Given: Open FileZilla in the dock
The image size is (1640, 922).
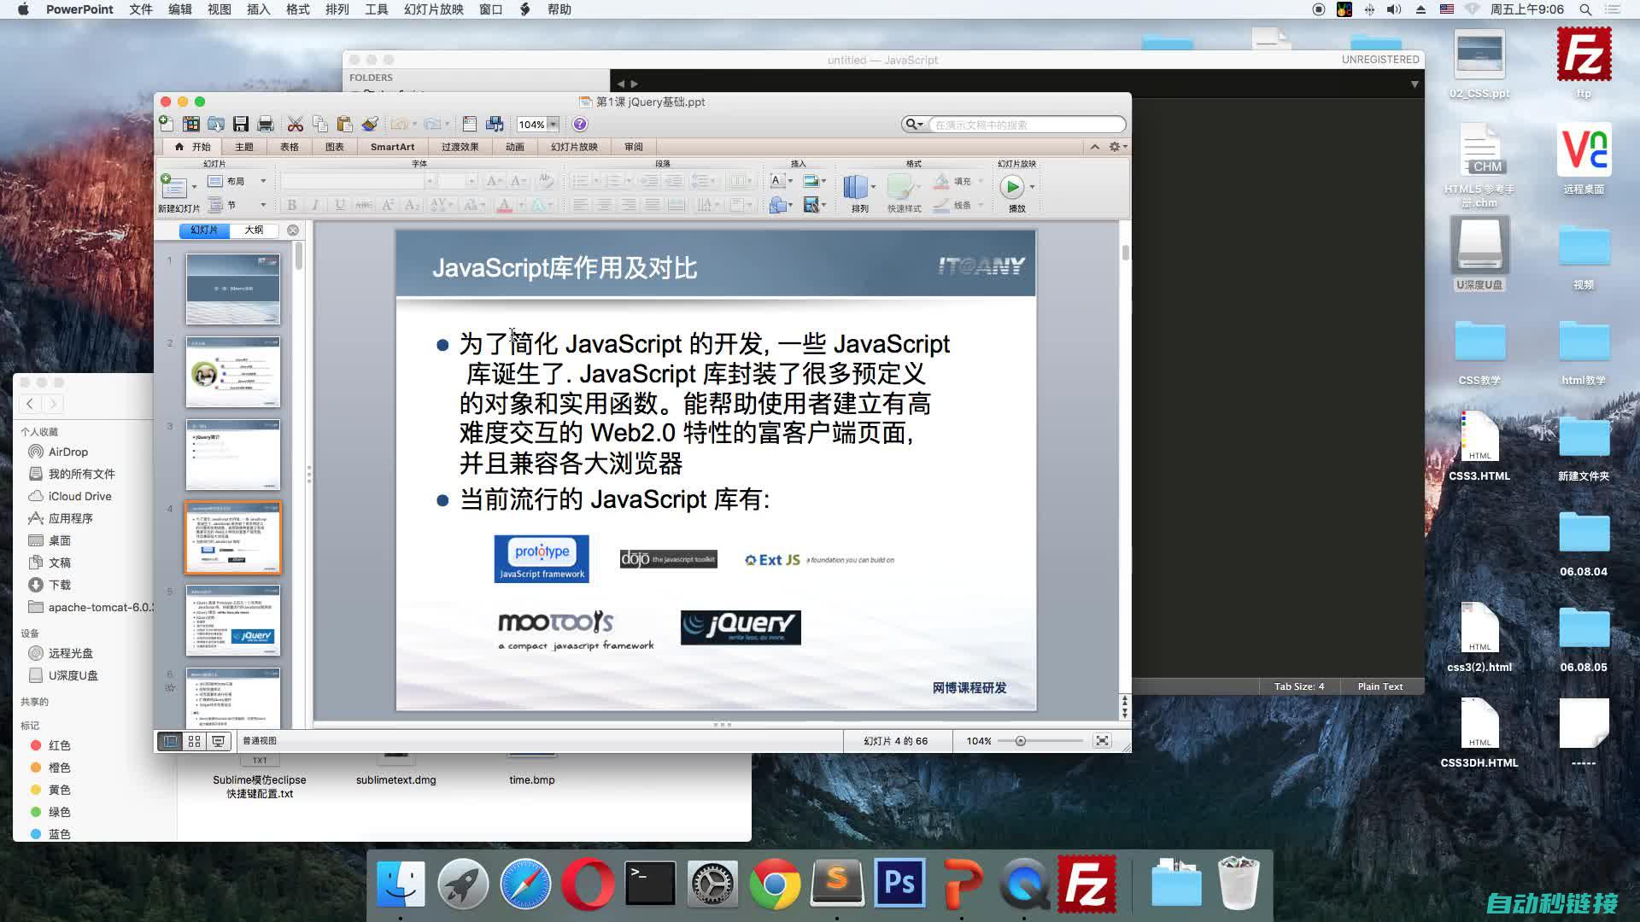Looking at the screenshot, I should [1086, 883].
